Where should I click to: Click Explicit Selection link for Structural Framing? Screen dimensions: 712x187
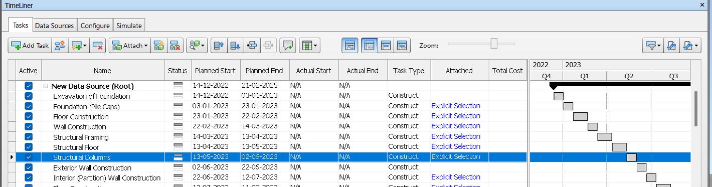[x=456, y=136]
